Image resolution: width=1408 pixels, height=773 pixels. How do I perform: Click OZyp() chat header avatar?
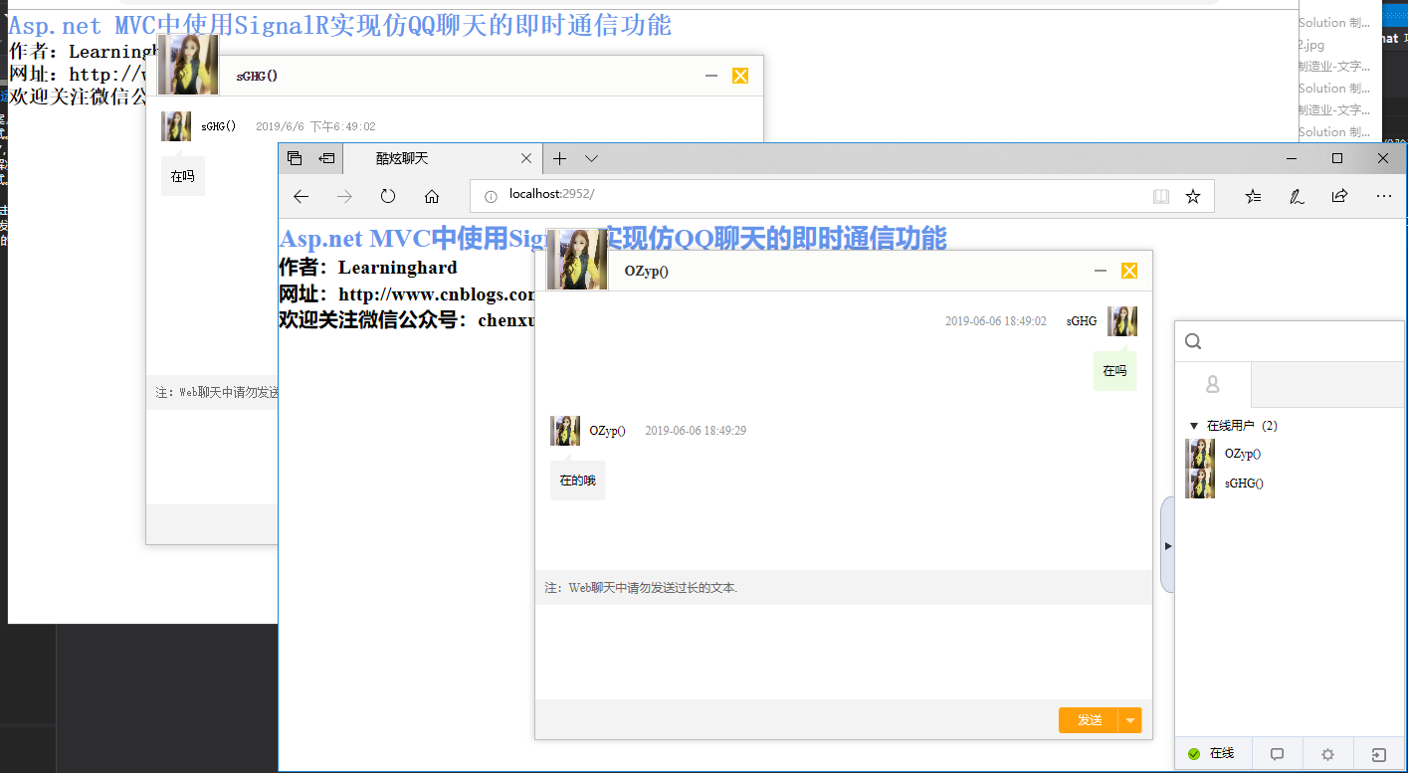[x=577, y=260]
